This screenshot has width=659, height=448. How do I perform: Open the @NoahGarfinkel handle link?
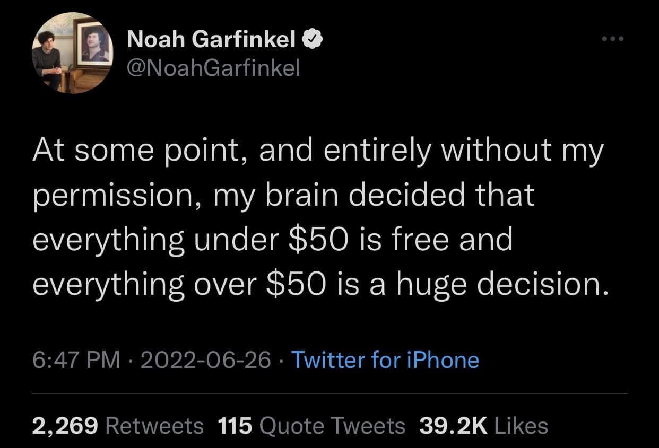click(213, 67)
